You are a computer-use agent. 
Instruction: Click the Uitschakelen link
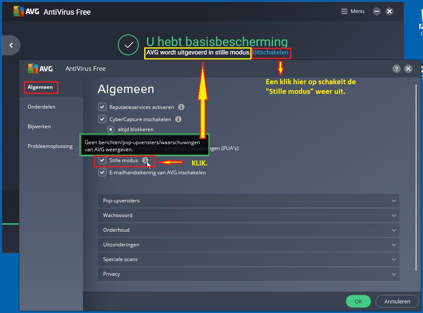pyautogui.click(x=270, y=52)
